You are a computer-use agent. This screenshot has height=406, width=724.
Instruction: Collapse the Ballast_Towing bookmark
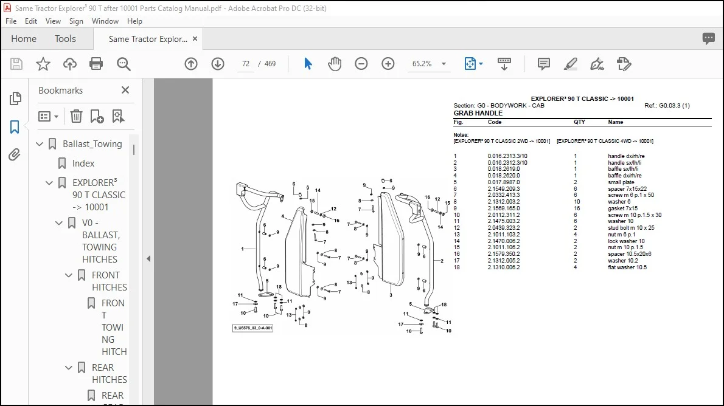40,144
